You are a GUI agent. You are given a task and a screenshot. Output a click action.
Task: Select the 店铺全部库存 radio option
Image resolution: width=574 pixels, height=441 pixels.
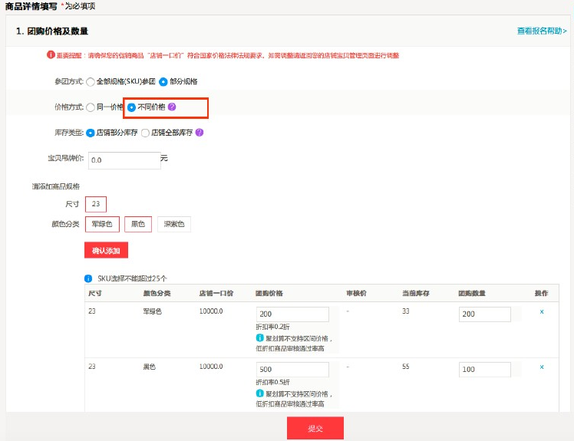point(145,133)
